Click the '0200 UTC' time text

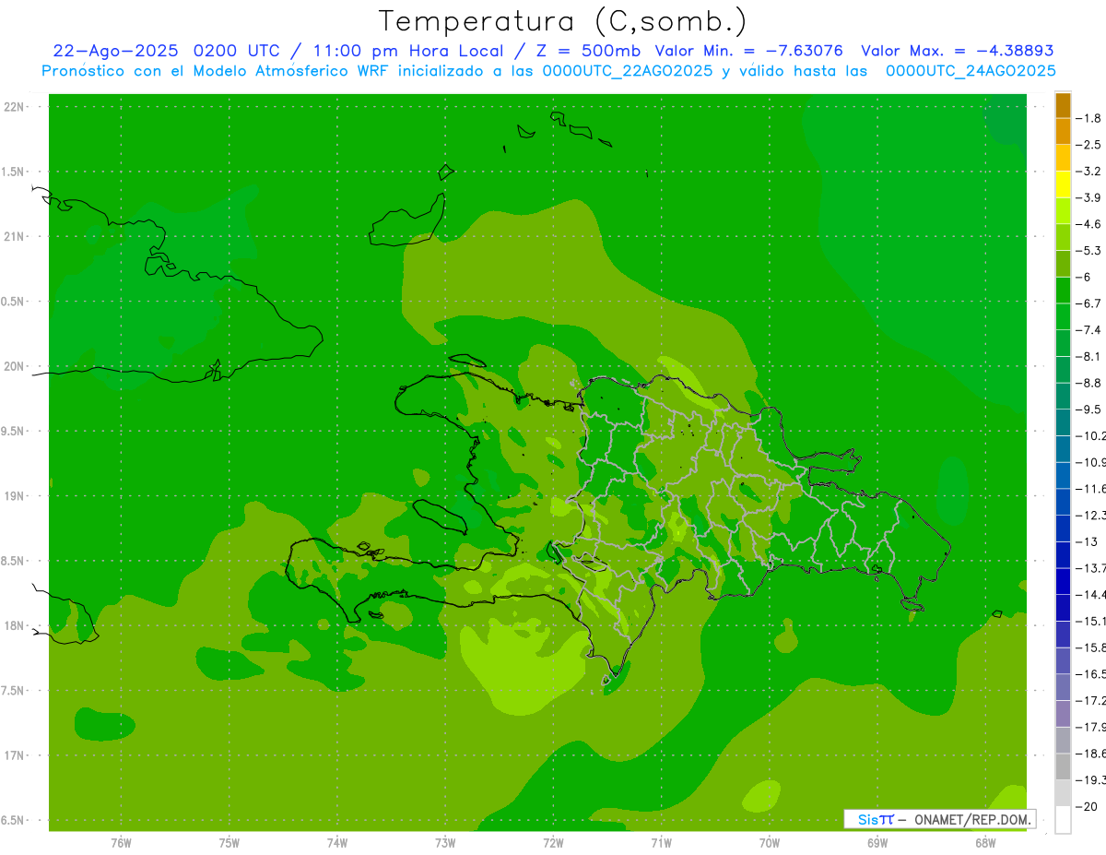[x=235, y=51]
